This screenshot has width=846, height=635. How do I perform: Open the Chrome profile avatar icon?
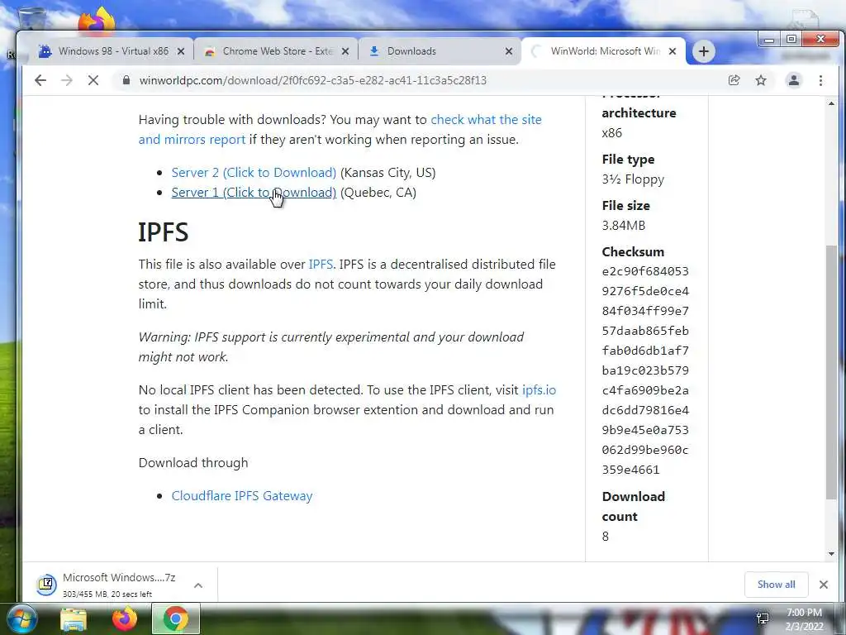794,80
